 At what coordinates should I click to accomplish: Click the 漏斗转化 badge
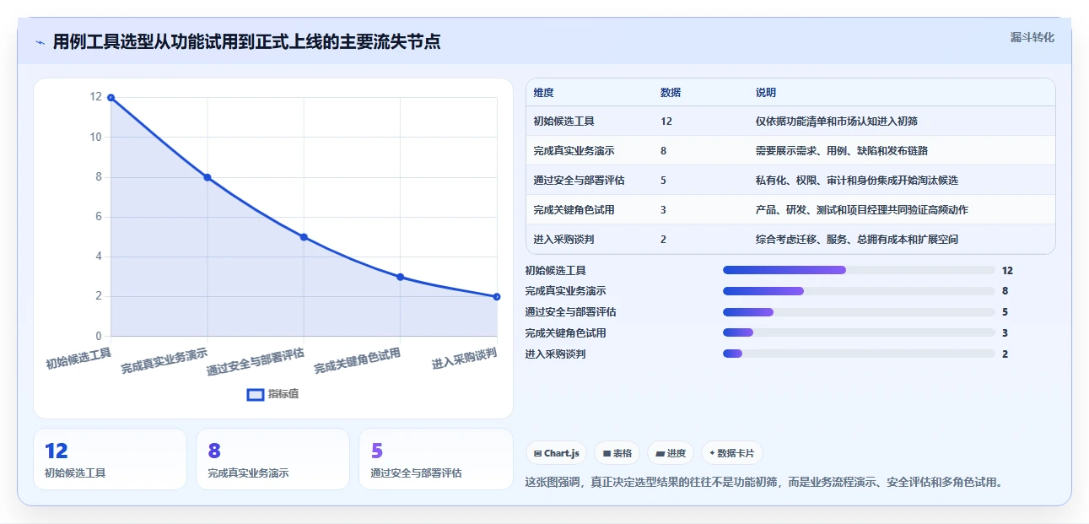[x=1032, y=37]
